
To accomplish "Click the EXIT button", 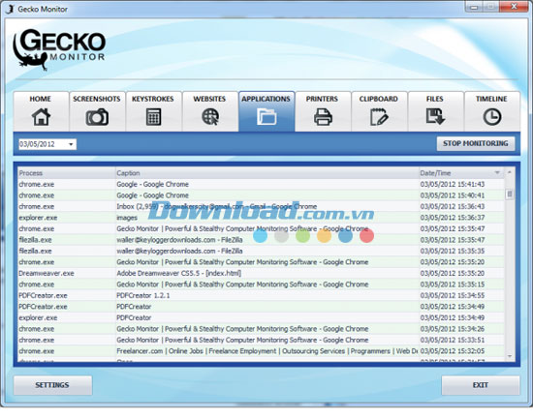I will (x=481, y=385).
